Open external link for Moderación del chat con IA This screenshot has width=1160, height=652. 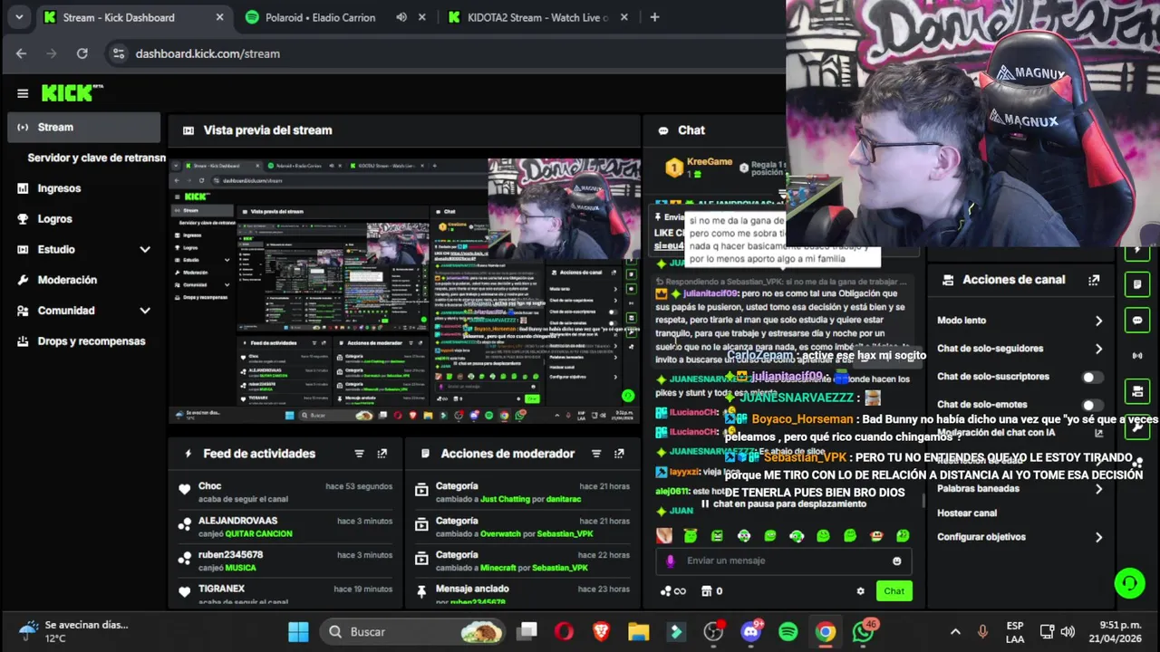(1098, 433)
